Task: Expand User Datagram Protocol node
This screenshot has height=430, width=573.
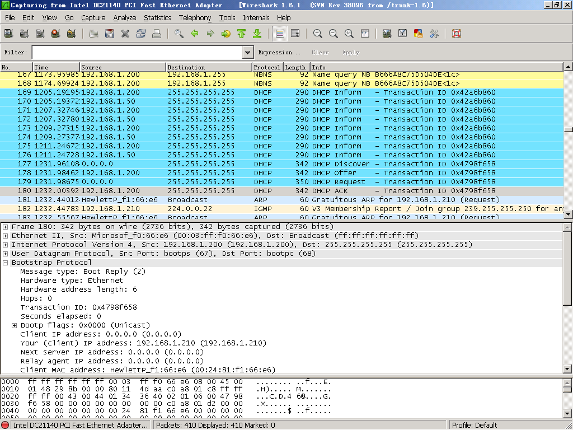Action: click(x=5, y=254)
